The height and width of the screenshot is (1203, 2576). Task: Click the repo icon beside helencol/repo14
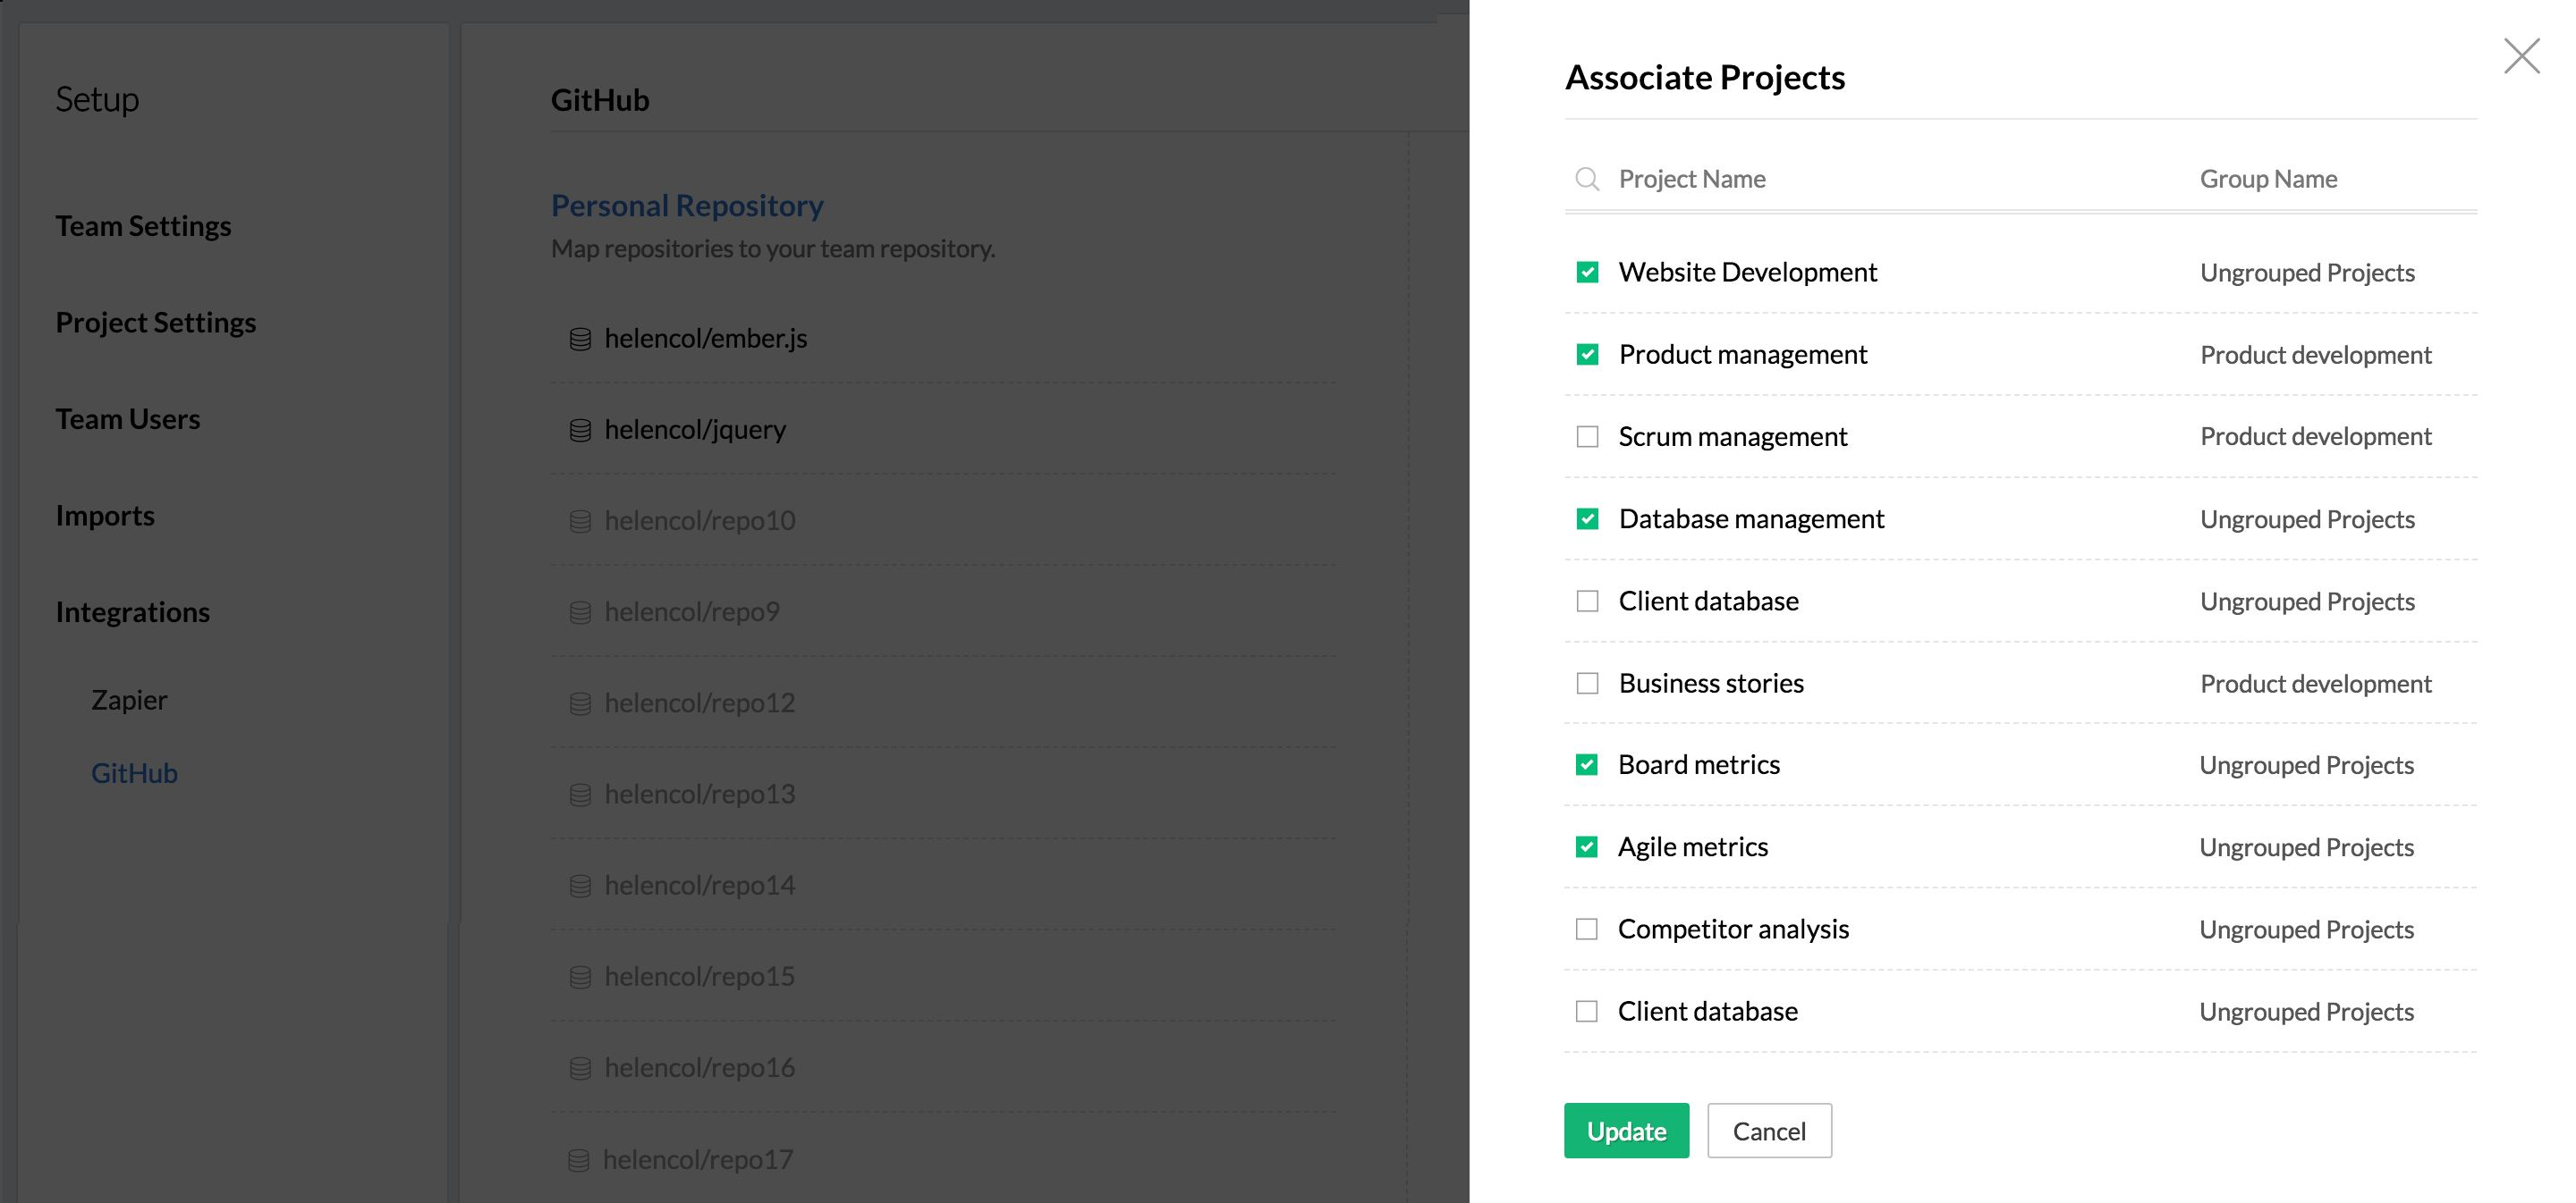coord(580,887)
